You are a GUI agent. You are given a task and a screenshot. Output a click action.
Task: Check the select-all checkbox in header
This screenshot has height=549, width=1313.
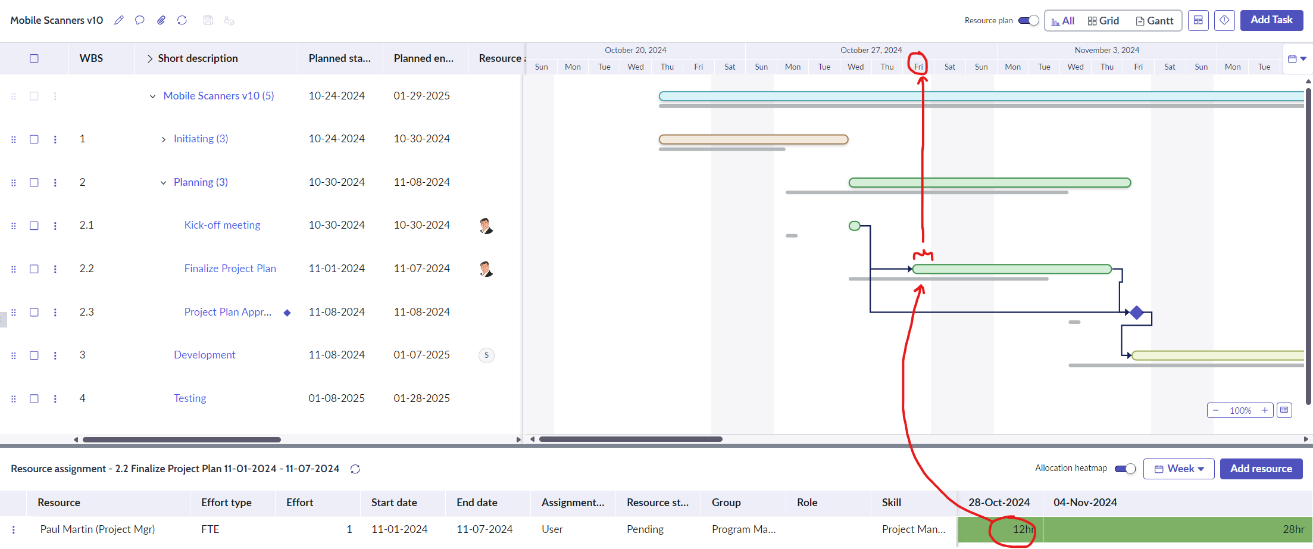pyautogui.click(x=34, y=58)
